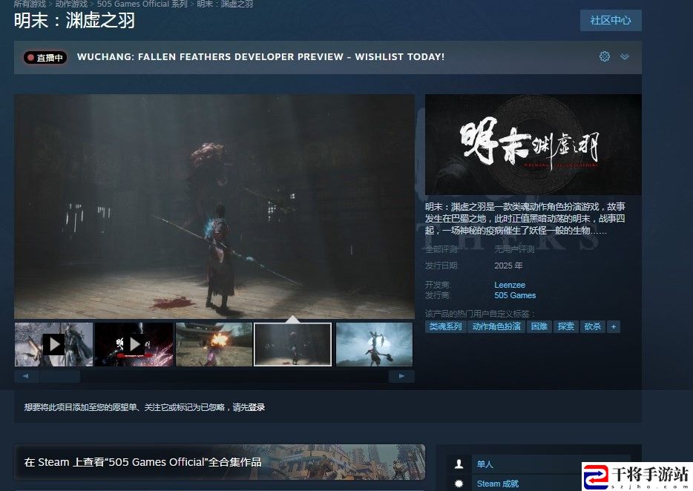The image size is (693, 491).
Task: Click the 2025 年 release date text
Action: click(508, 266)
